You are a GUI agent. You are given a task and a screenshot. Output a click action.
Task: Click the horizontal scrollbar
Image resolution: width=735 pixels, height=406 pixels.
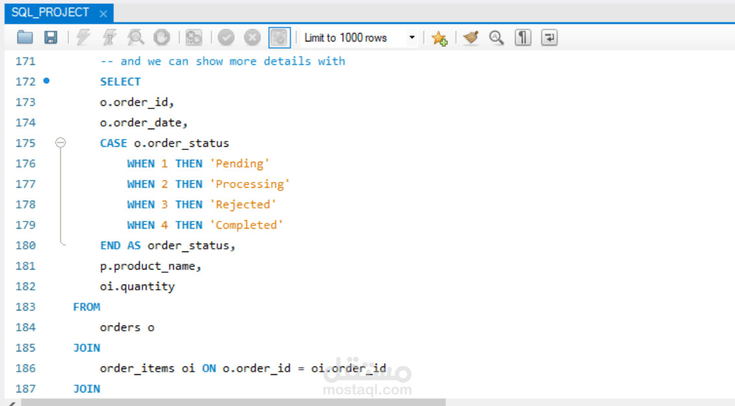point(233,402)
